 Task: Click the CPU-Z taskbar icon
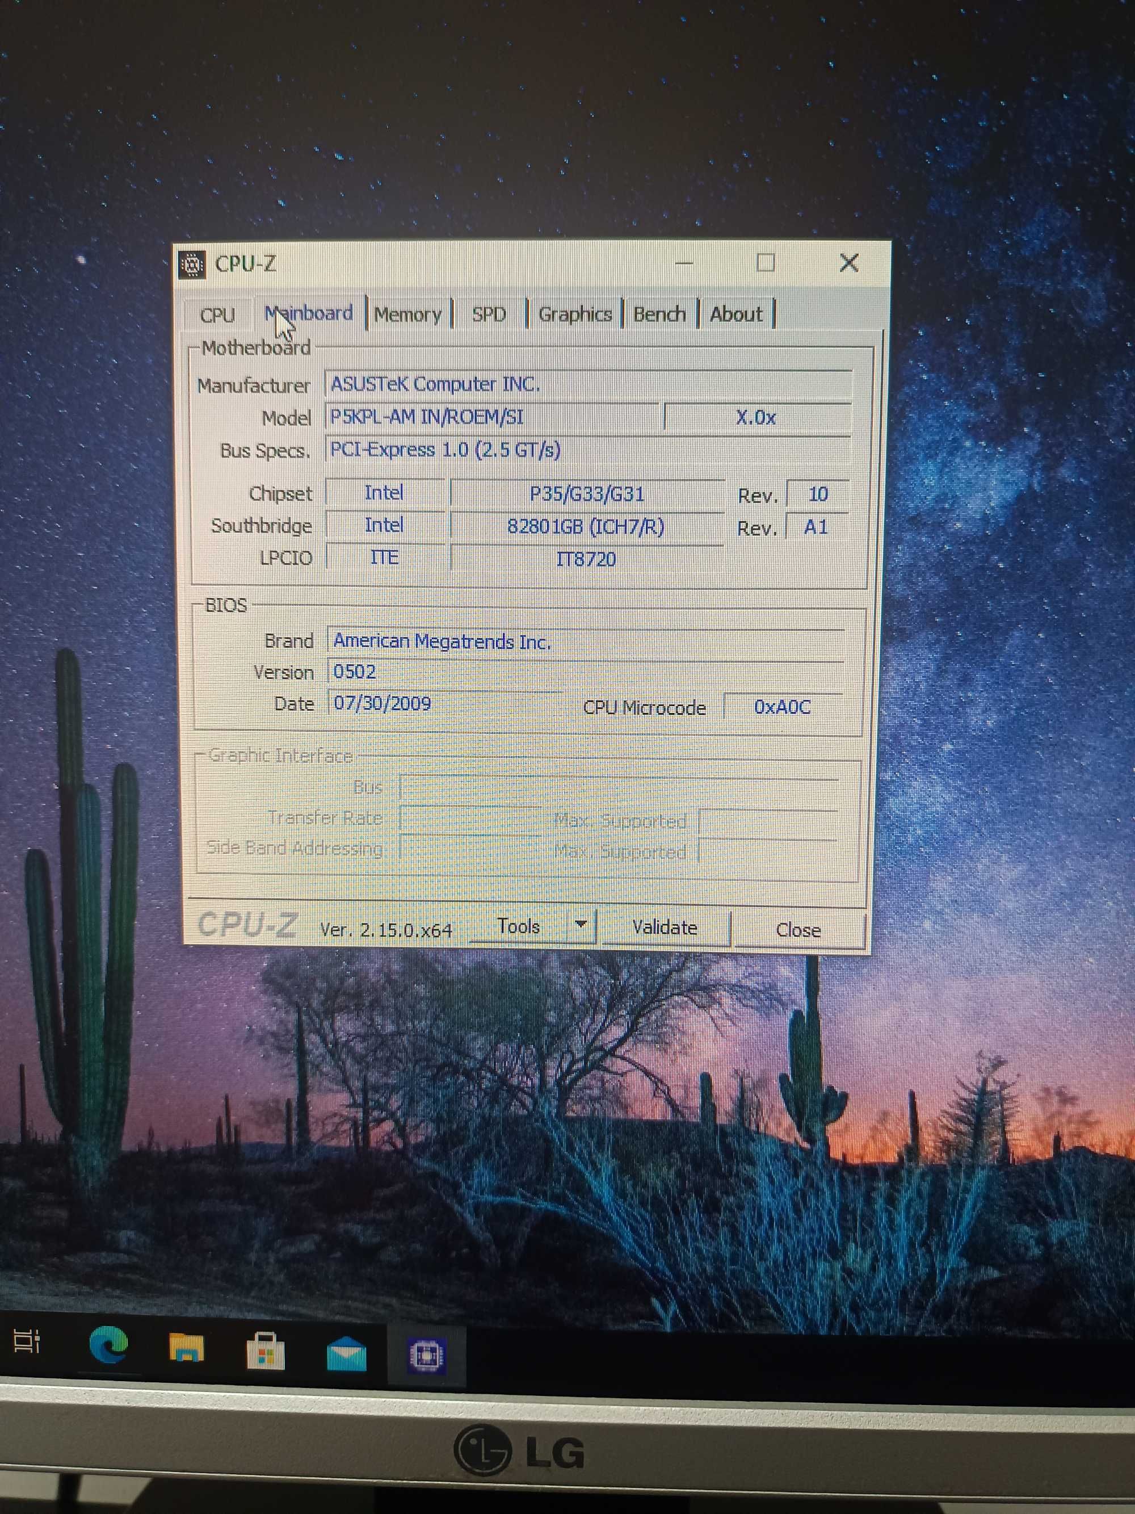pyautogui.click(x=427, y=1355)
